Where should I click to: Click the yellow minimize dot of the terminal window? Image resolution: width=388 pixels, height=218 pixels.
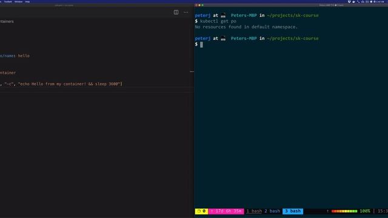[x=199, y=5]
